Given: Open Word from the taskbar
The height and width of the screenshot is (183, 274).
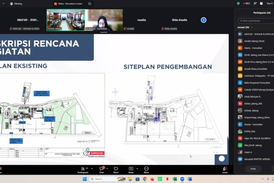Looking at the screenshot, I should coord(190,179).
